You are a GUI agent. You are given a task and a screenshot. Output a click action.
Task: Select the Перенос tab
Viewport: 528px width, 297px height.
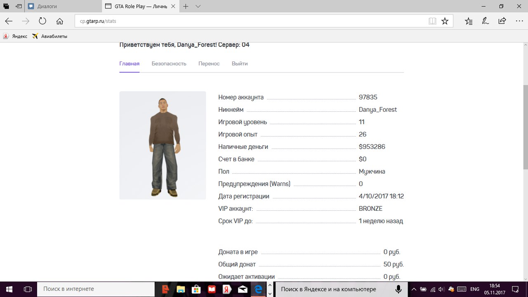209,64
